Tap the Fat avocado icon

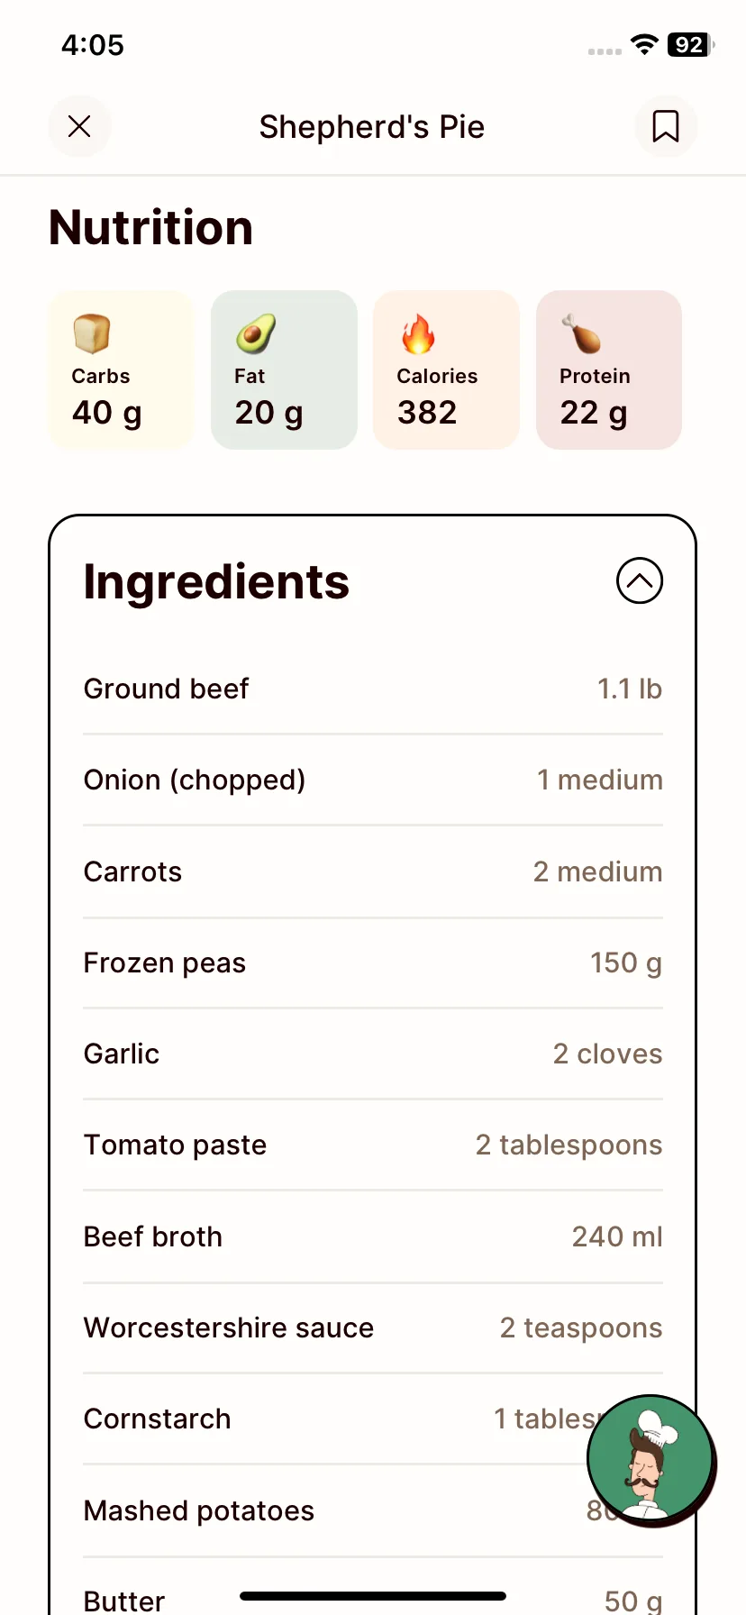tap(255, 333)
